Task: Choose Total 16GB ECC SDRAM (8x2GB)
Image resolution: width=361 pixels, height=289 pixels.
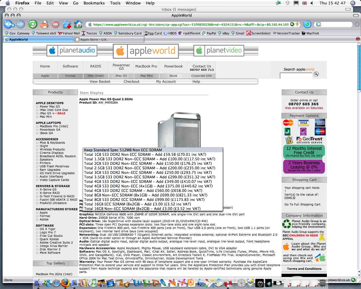Action: pos(153,204)
